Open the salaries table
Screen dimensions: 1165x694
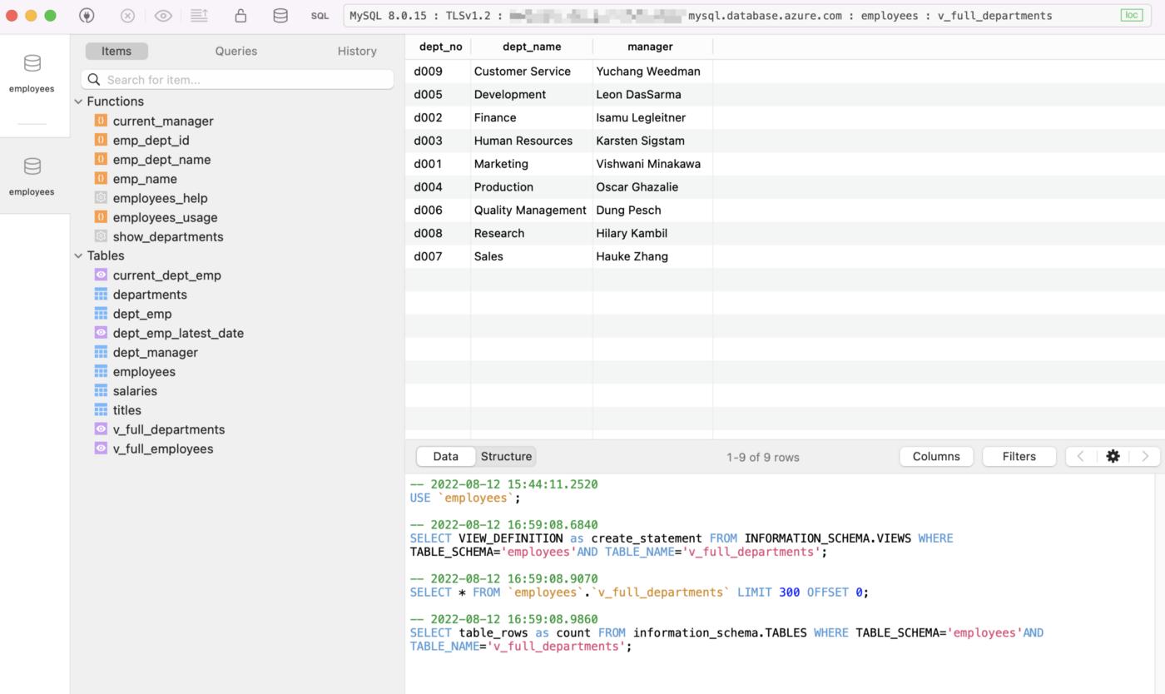pyautogui.click(x=135, y=391)
